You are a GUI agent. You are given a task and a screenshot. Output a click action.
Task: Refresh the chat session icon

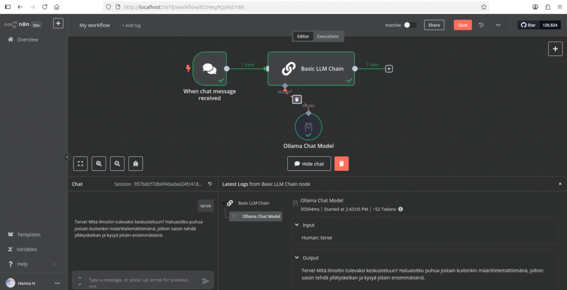click(210, 184)
